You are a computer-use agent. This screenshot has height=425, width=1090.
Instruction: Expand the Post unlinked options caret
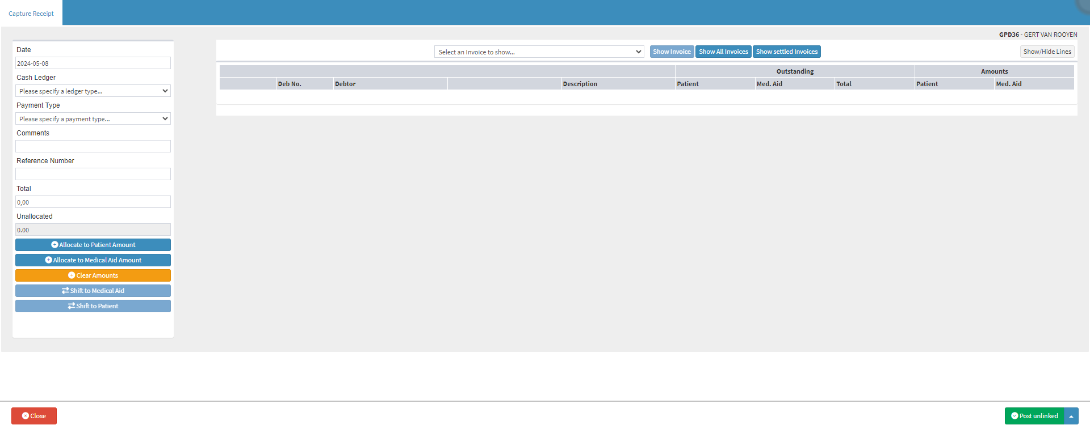point(1071,416)
